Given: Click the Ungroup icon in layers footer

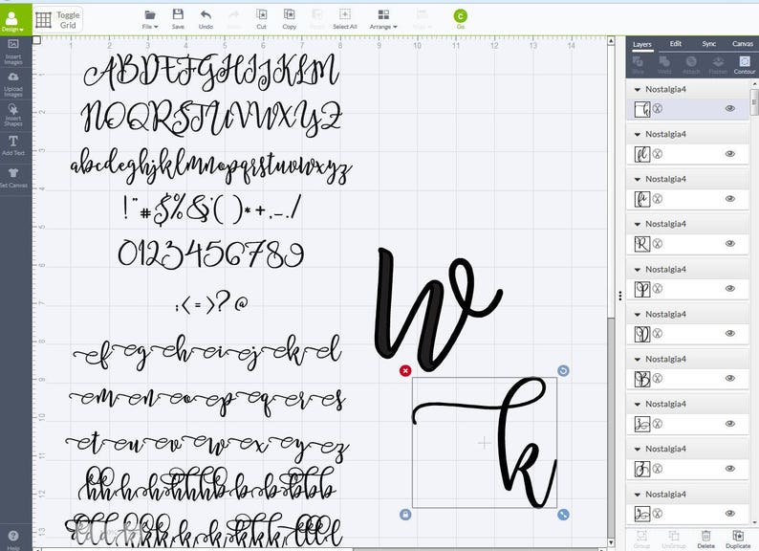Looking at the screenshot, I should click(x=673, y=539).
